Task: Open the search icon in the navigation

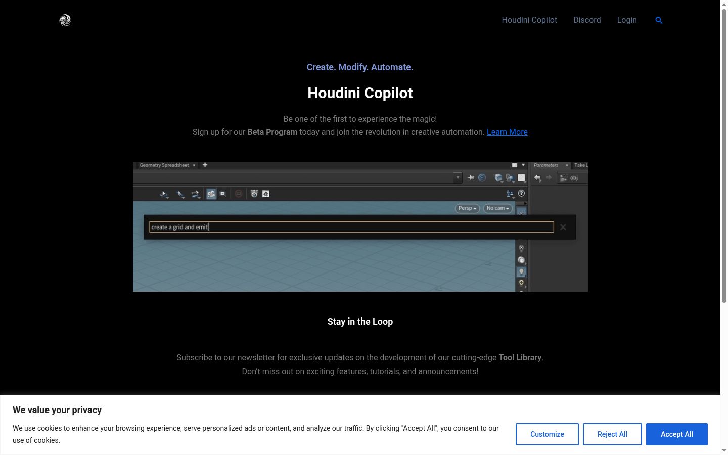Action: 659,20
